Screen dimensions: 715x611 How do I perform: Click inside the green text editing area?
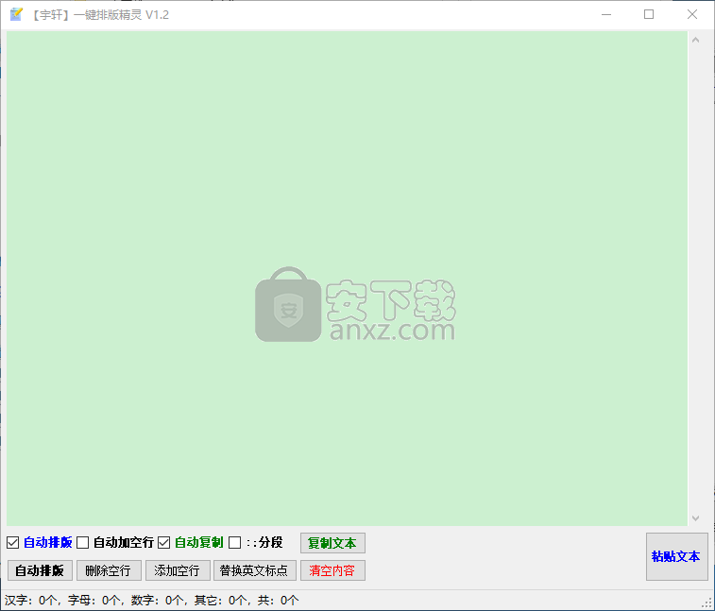[347, 279]
